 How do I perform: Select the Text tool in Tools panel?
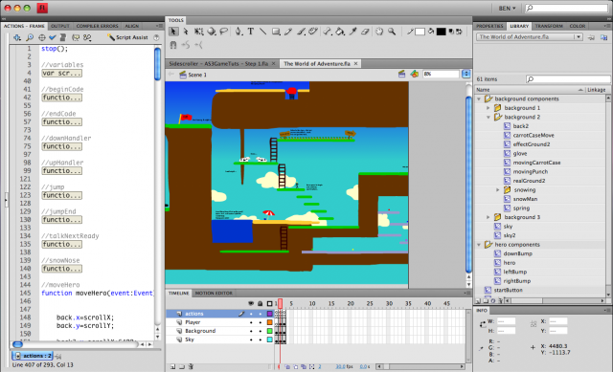click(x=251, y=32)
